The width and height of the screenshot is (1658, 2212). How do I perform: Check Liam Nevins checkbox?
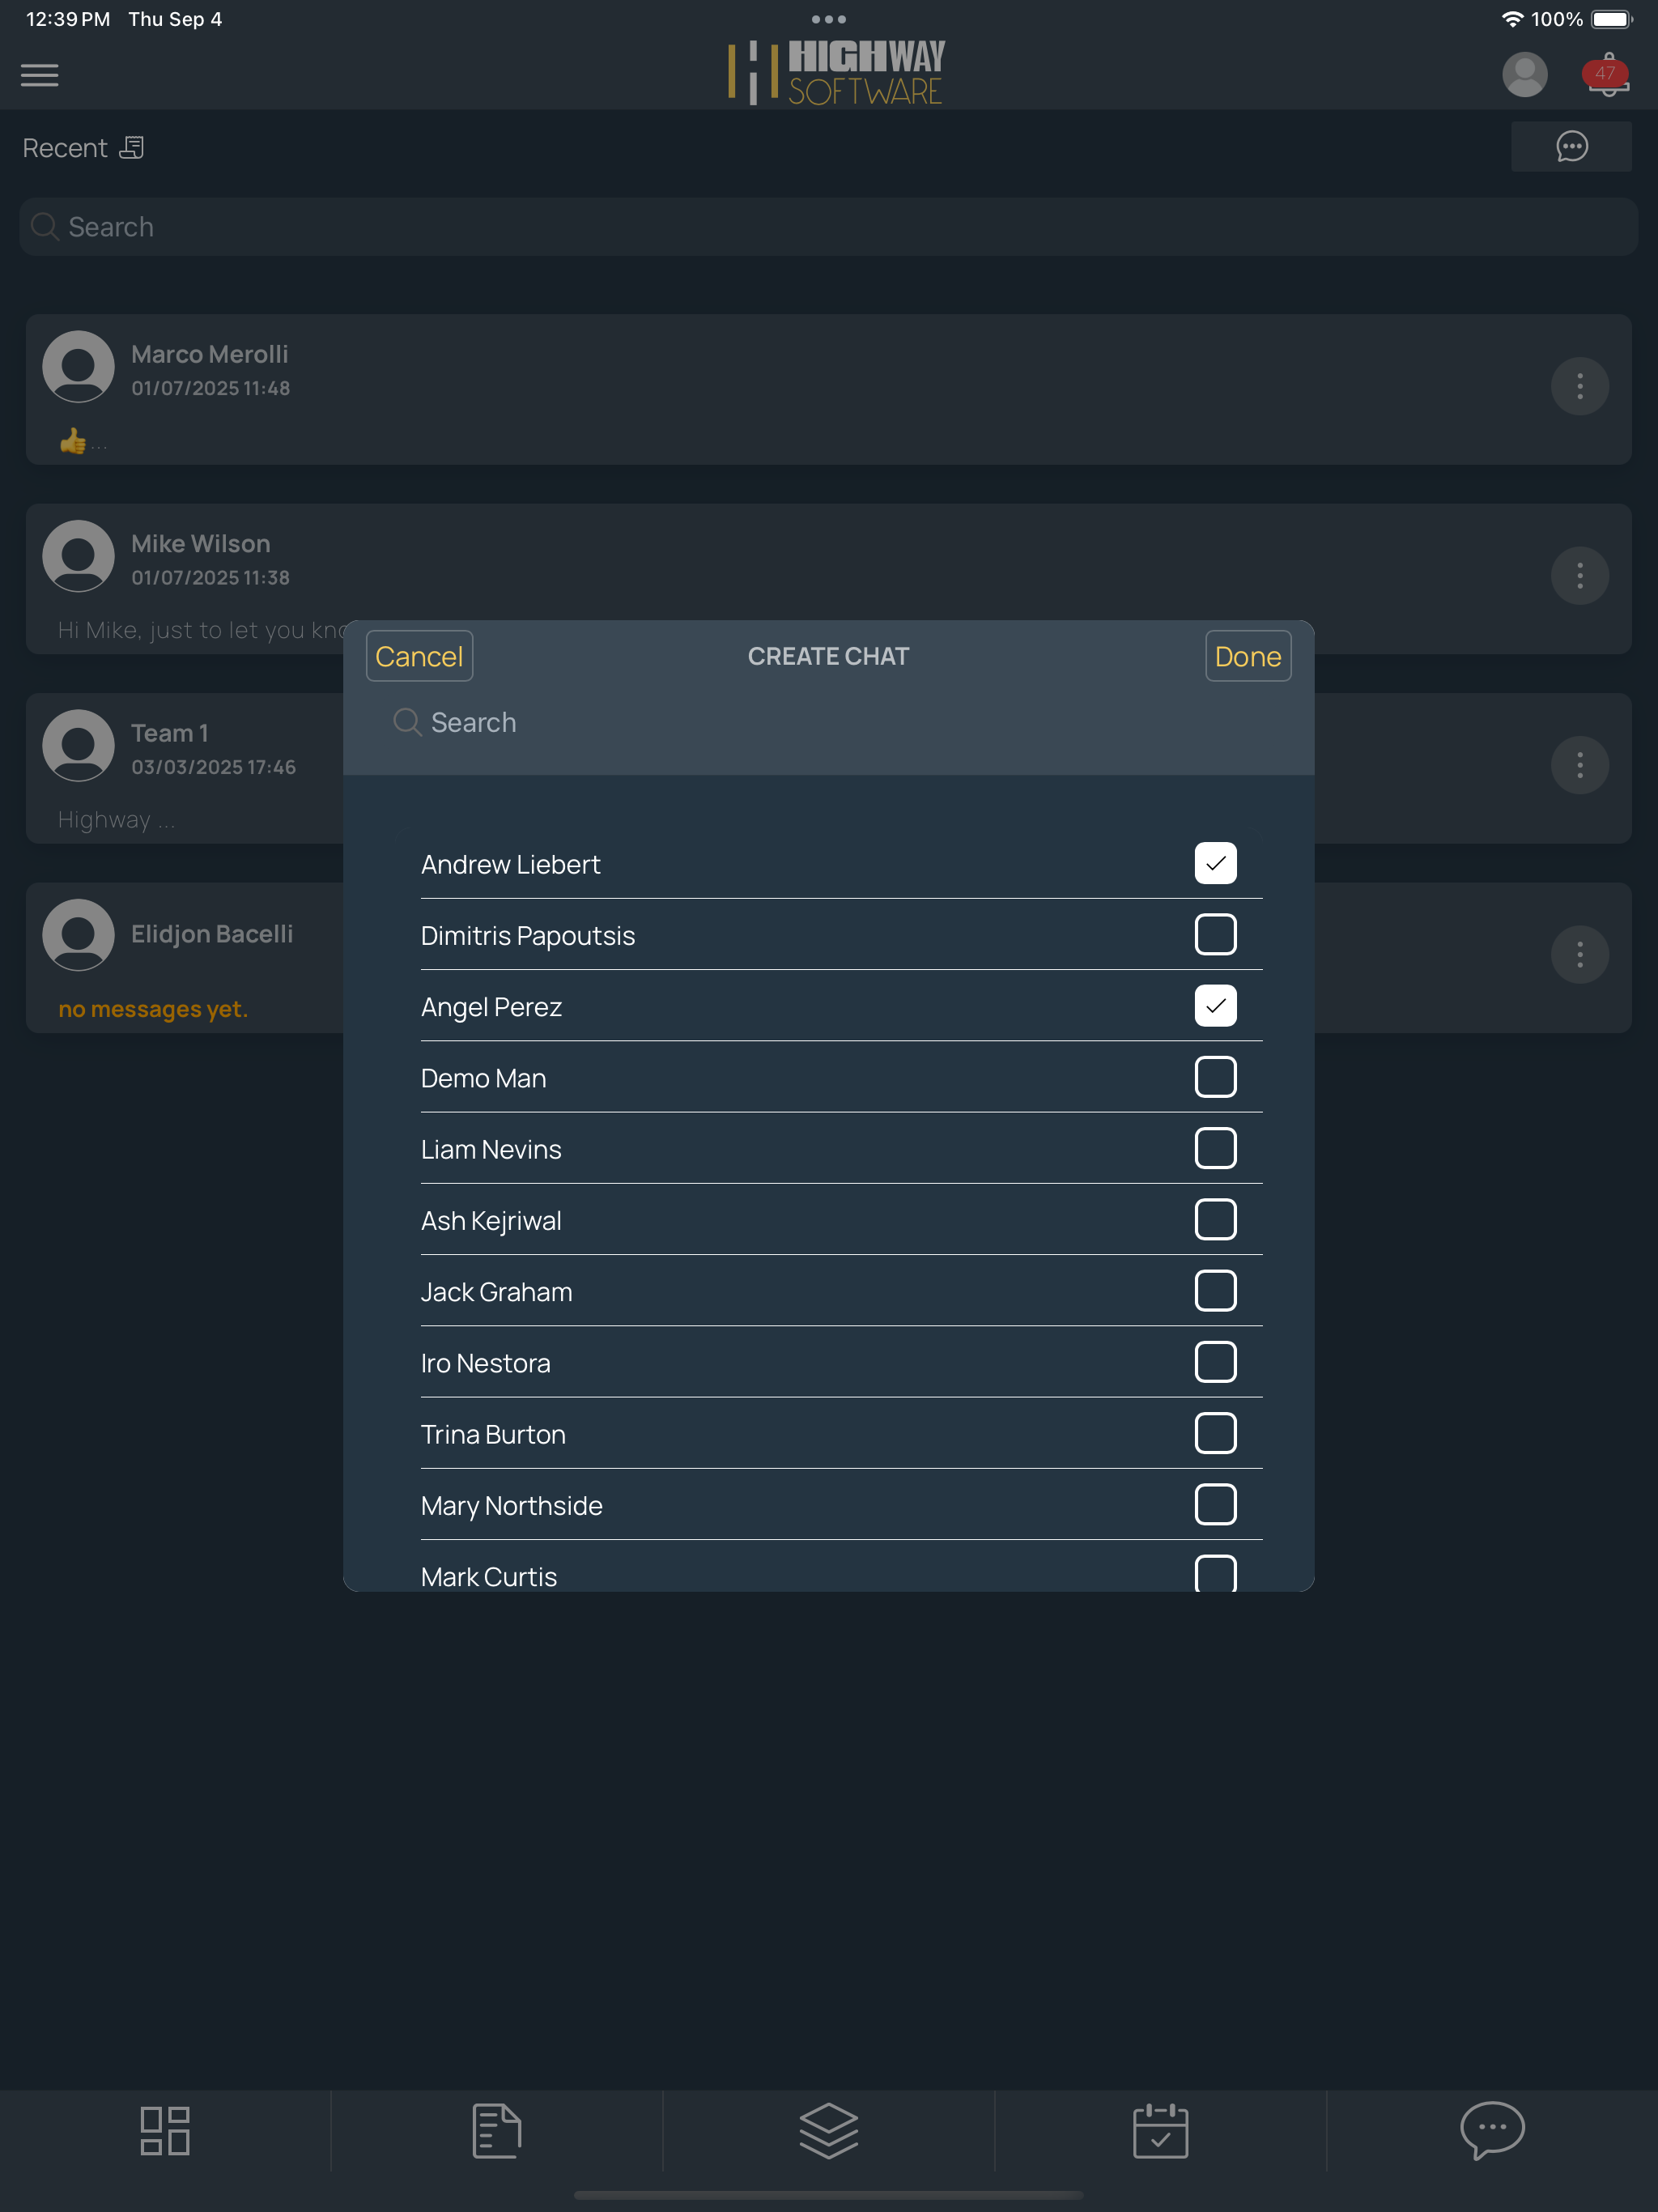[1215, 1148]
